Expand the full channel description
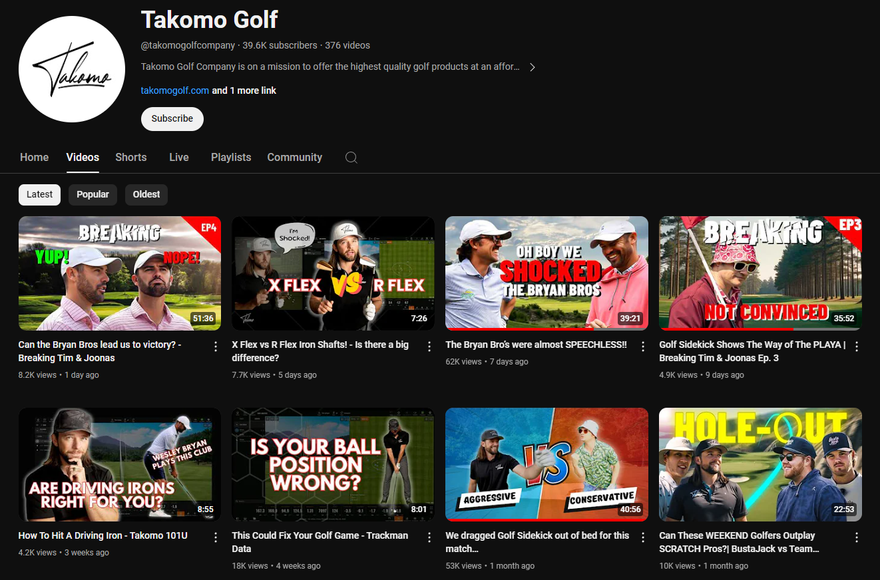This screenshot has height=580, width=880. click(532, 67)
